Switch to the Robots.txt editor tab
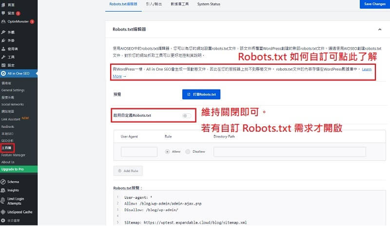390x226 pixels. 123,4
